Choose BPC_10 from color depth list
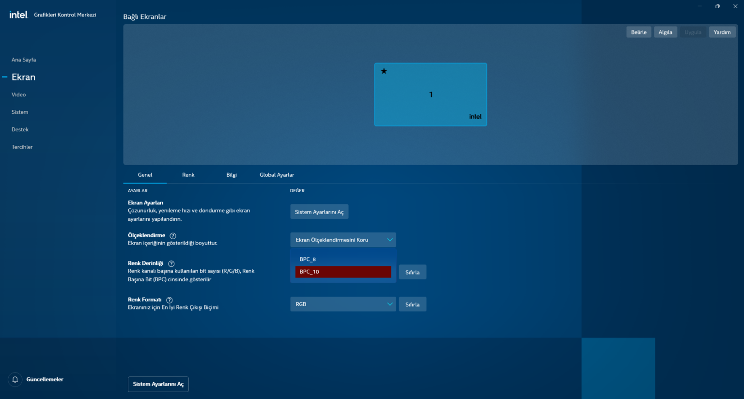The height and width of the screenshot is (399, 744). pyautogui.click(x=343, y=272)
